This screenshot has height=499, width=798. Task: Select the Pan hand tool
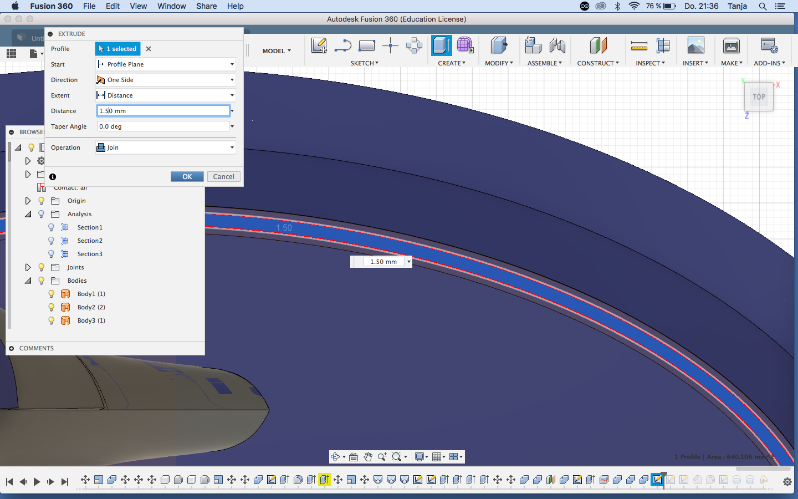point(368,457)
